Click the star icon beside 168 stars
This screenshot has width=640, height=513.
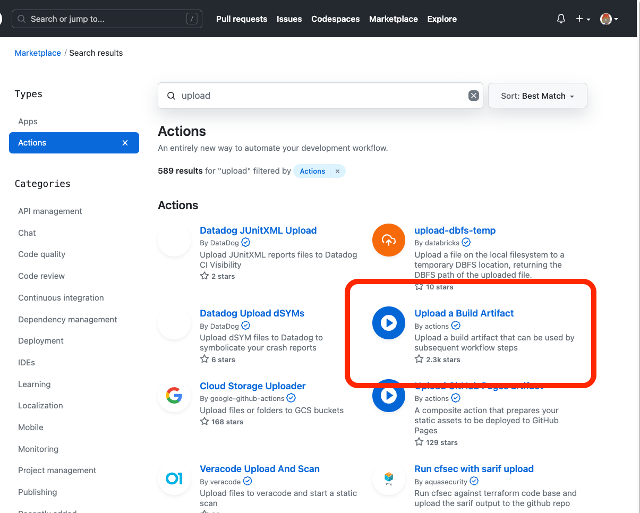(204, 421)
